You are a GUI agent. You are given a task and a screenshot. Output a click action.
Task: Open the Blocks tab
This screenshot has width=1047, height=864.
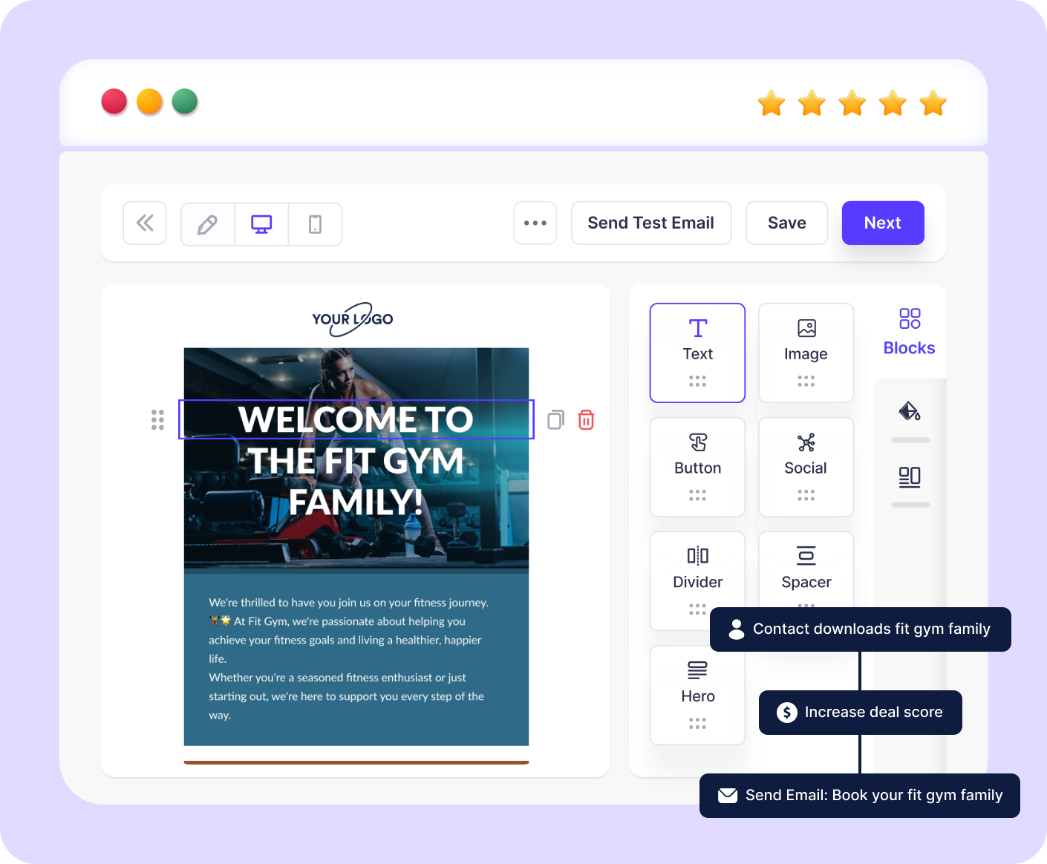[x=909, y=332]
